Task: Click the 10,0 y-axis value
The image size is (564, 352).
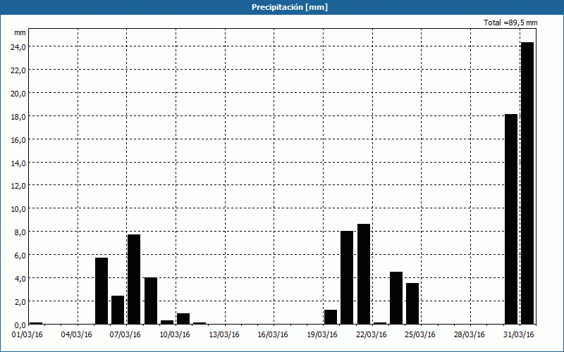Action: pos(18,209)
